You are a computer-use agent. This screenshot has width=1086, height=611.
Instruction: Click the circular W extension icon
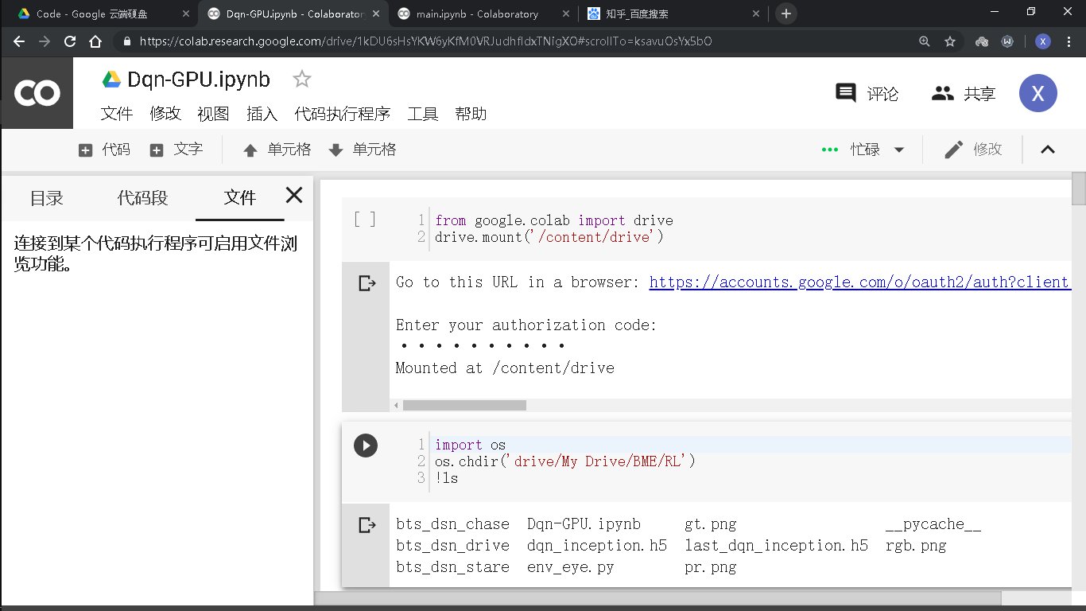1007,41
